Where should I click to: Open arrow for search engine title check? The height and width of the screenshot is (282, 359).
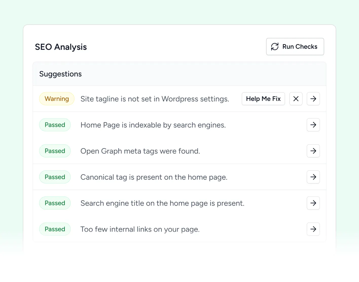click(313, 203)
